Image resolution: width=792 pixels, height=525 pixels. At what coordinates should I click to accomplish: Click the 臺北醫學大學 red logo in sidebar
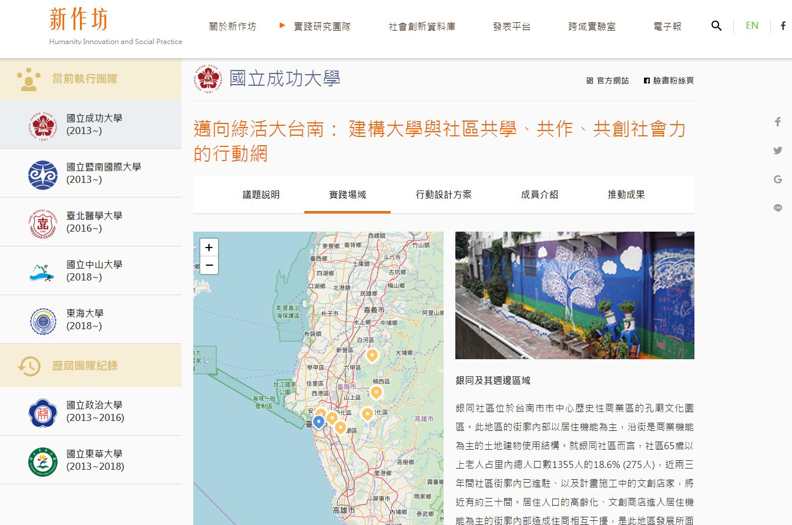pos(43,223)
